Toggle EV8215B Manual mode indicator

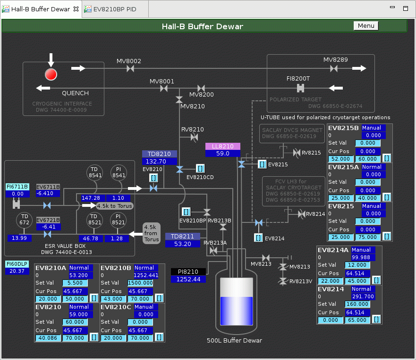pos(374,128)
